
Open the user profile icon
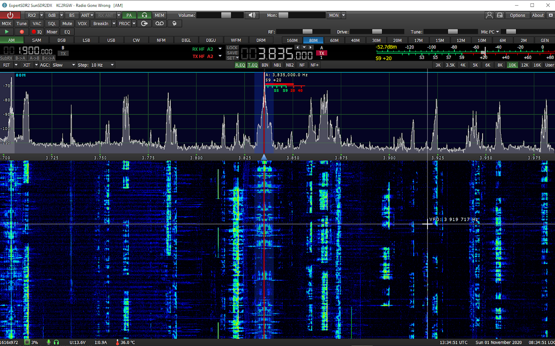490,15
